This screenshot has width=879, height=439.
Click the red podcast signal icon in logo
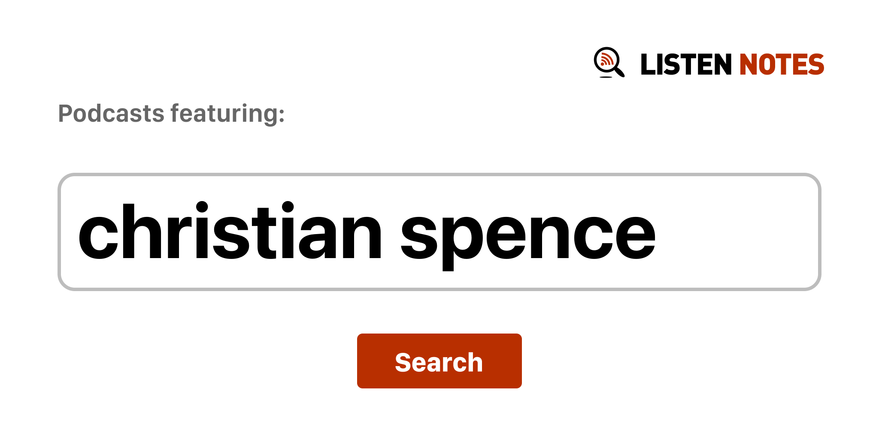point(606,60)
